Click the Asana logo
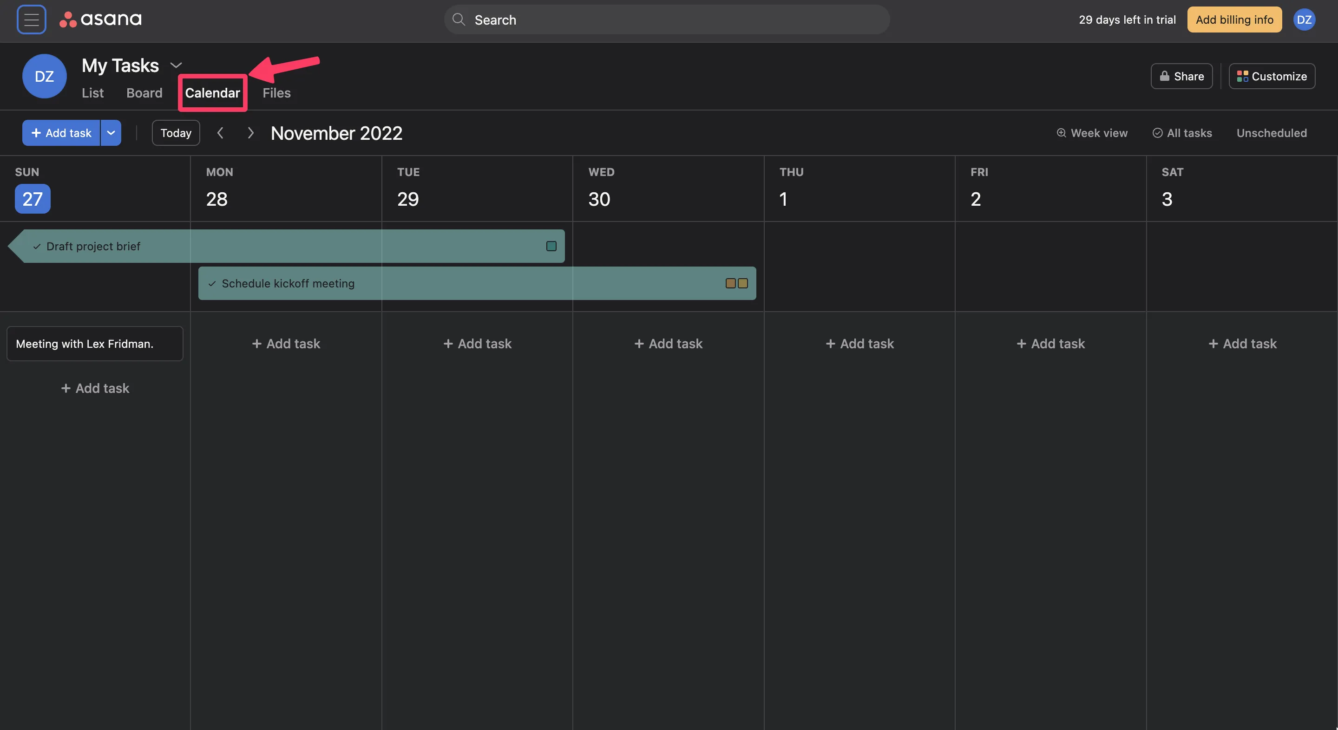 (x=100, y=20)
